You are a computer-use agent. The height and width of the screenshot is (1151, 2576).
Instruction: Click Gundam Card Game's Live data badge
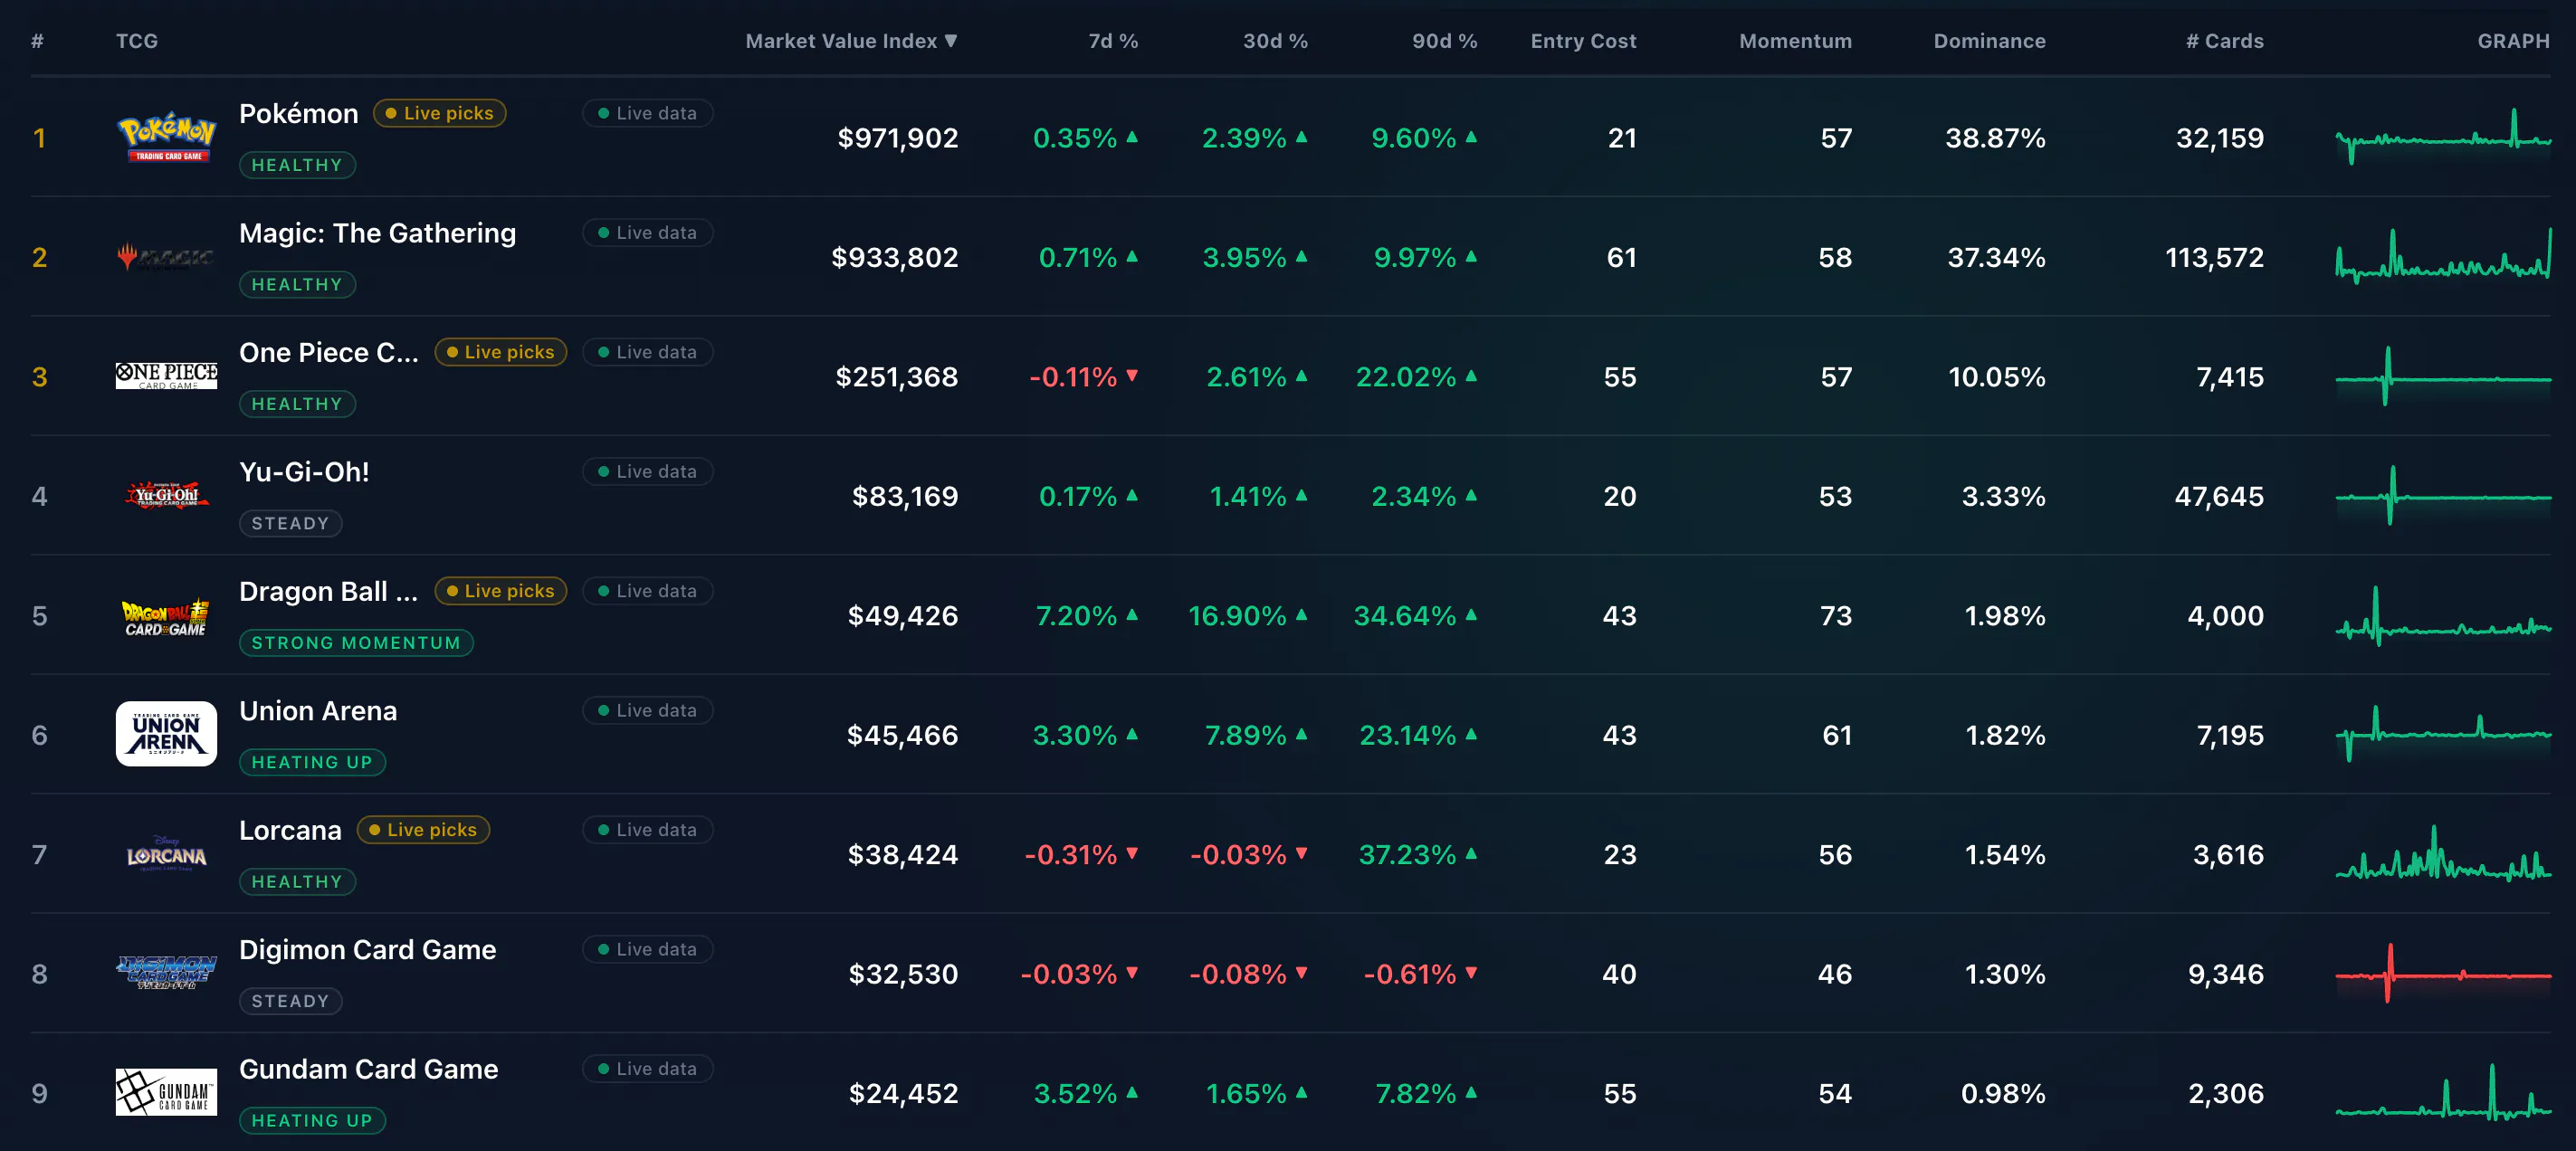tap(648, 1069)
